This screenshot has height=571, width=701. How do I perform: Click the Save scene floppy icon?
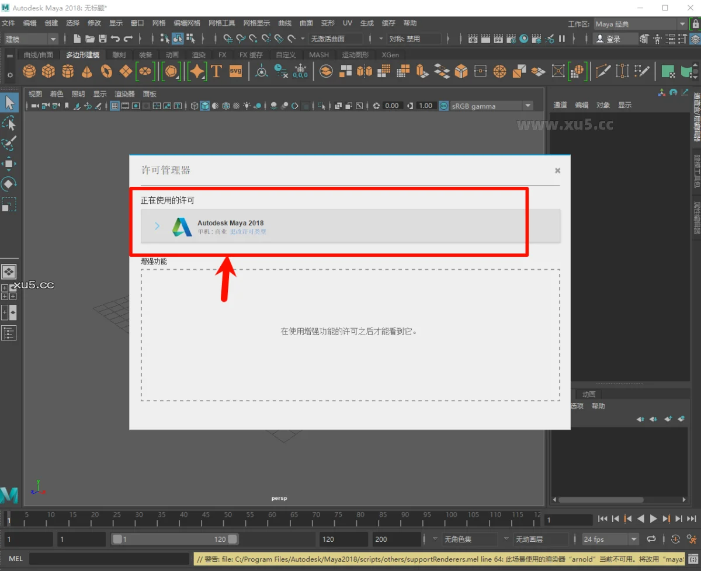102,39
